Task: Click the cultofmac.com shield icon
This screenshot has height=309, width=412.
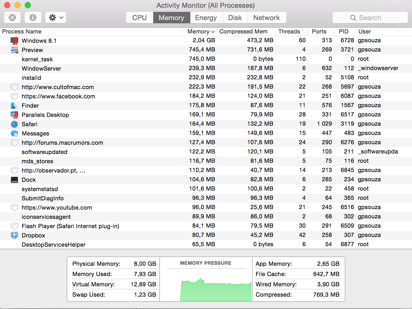Action: [14, 87]
